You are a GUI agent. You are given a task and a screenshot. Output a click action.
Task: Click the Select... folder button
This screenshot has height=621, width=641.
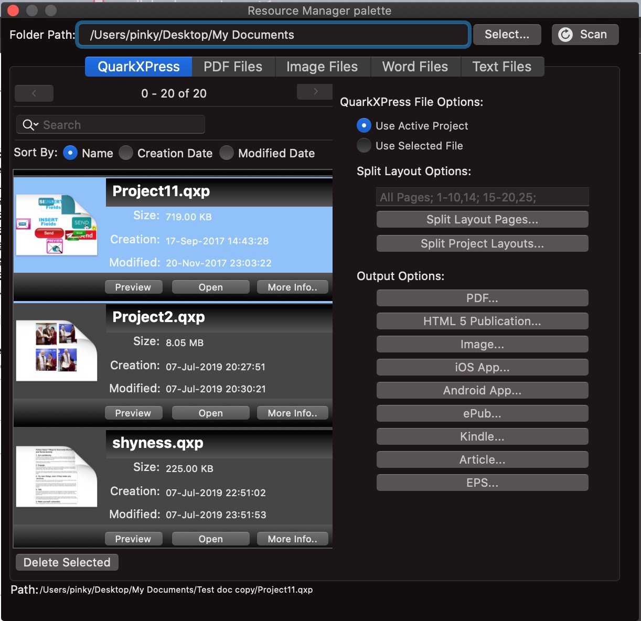click(507, 35)
